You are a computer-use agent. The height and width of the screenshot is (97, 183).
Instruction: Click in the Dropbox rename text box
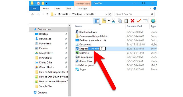coord(92,49)
